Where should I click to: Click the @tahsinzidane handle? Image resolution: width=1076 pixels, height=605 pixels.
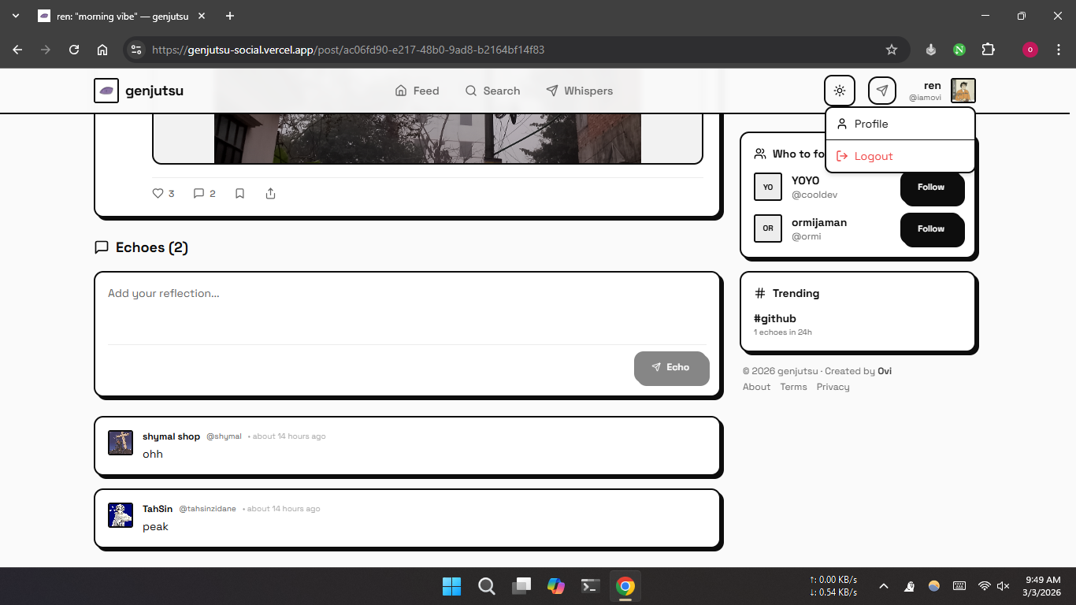tap(207, 509)
